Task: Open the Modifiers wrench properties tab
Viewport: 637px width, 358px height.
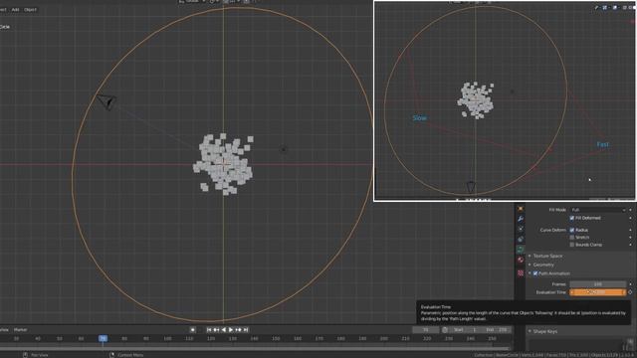Action: coord(521,219)
